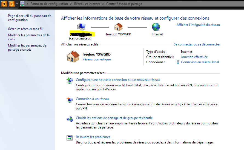The height and width of the screenshot is (150, 244).
Task: Expand arrow after 'Panneau de configuration' breadcrumb
Action: pyautogui.click(x=71, y=4)
